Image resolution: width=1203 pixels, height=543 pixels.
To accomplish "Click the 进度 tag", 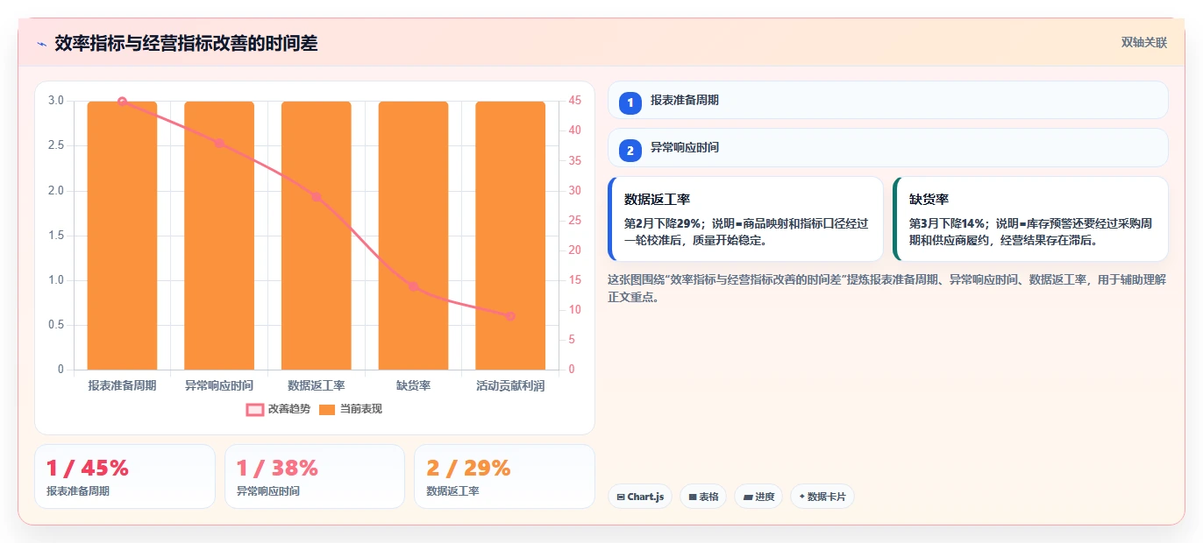I will click(x=759, y=497).
